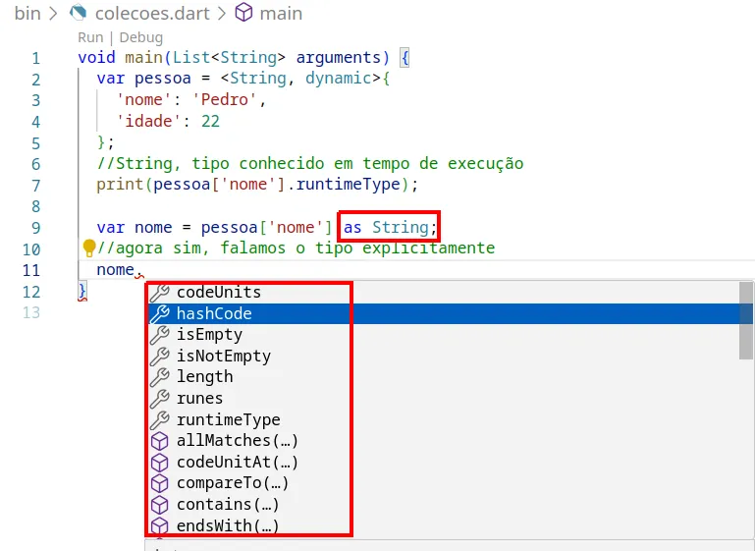Image resolution: width=755 pixels, height=551 pixels.
Task: Click 'arguments' parameter on line 1
Action: tap(339, 58)
